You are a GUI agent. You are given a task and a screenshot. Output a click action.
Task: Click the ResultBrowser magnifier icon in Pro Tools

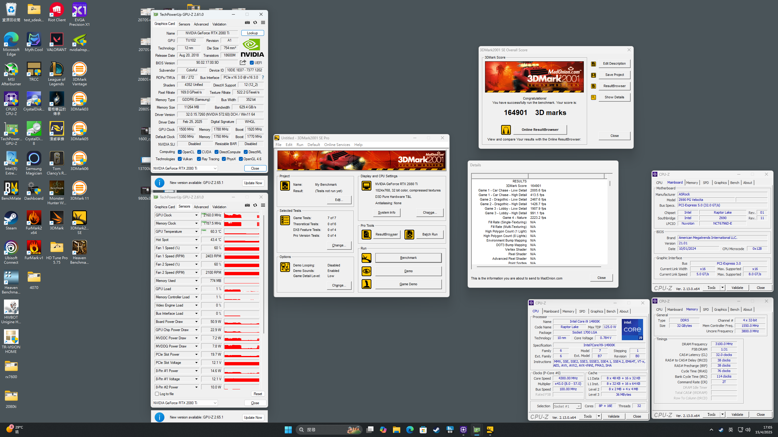pyautogui.click(x=367, y=234)
